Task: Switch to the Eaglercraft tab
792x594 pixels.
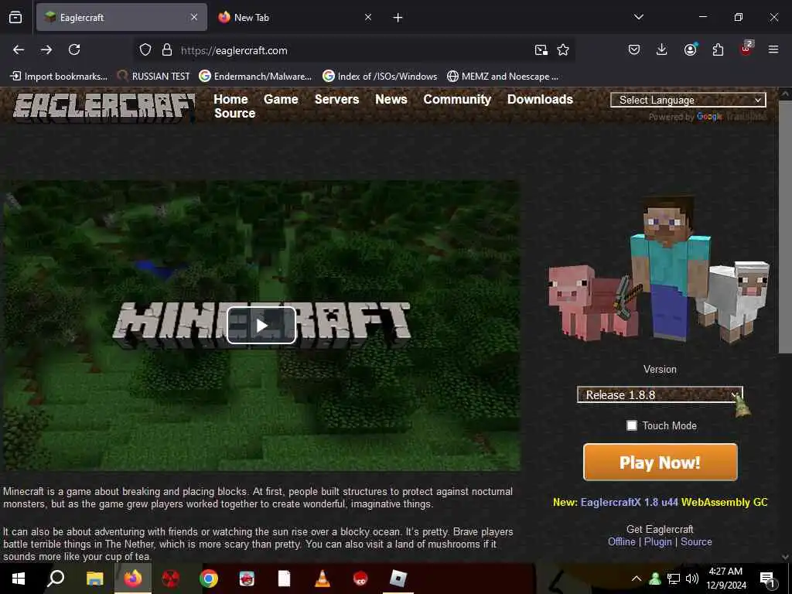Action: tap(121, 17)
